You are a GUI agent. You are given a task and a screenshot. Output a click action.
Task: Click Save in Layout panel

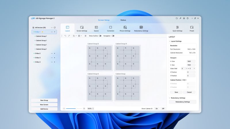click(x=176, y=92)
